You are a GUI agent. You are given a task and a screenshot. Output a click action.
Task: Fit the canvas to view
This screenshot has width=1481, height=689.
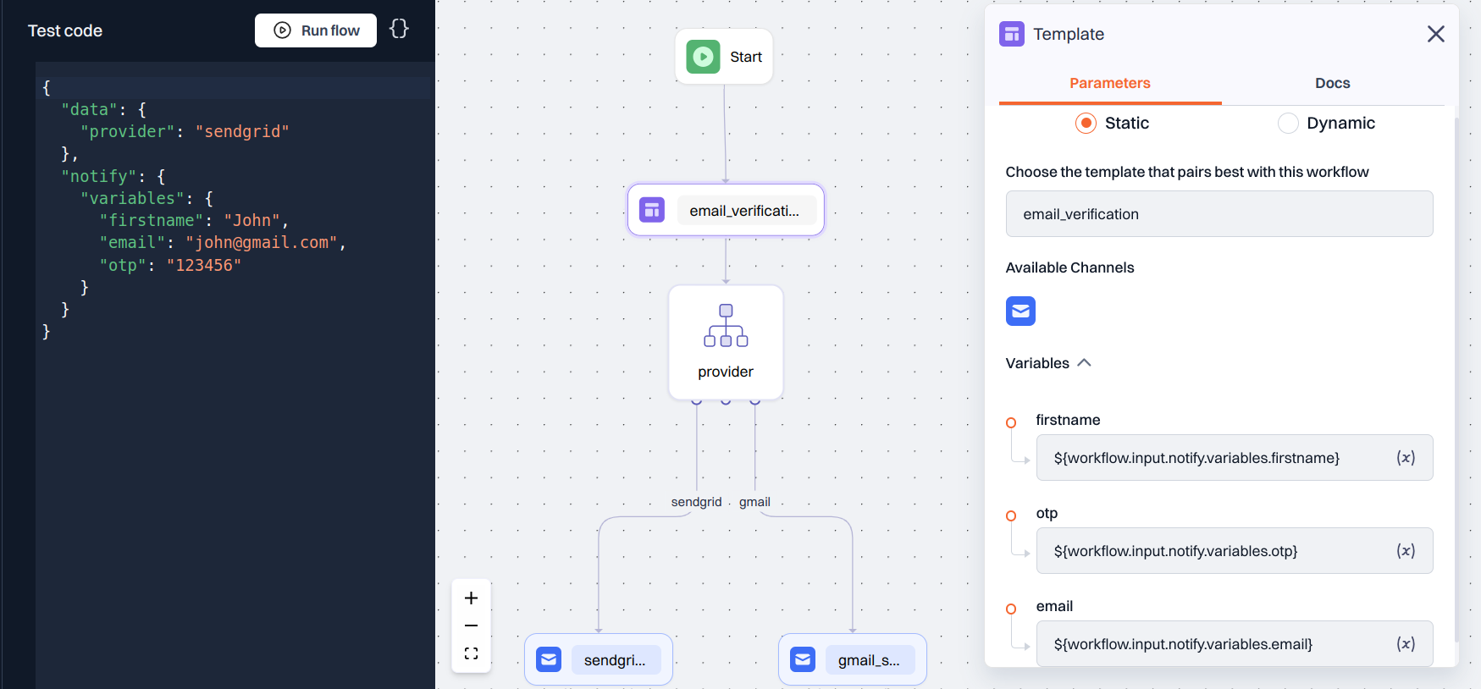[472, 653]
